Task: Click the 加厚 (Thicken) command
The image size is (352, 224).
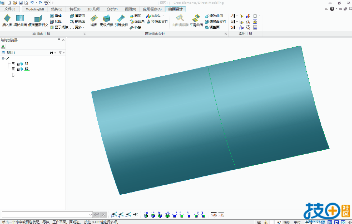Action: [56, 22]
